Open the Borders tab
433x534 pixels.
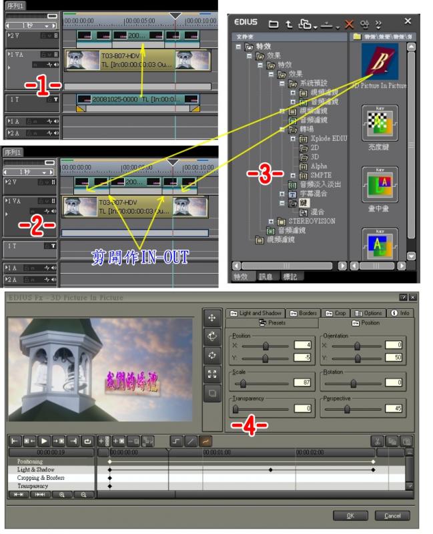click(x=304, y=313)
